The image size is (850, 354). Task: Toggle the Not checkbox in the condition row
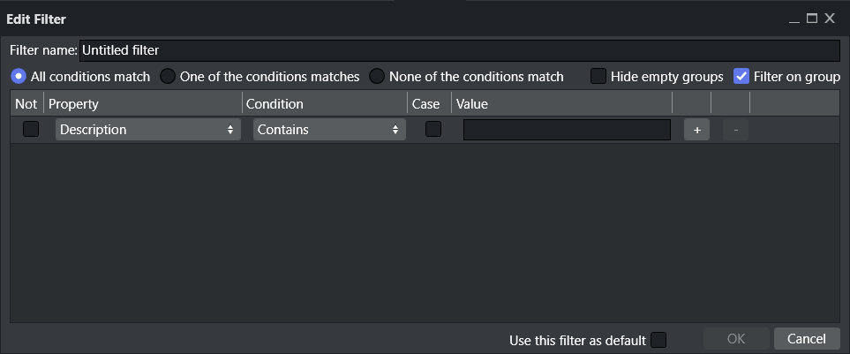point(31,130)
